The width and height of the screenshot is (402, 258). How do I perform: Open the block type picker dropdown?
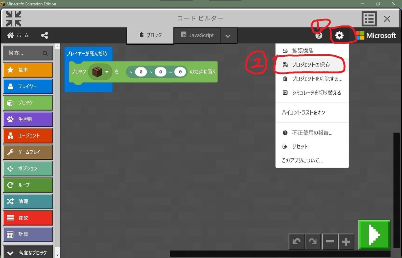pyautogui.click(x=100, y=71)
